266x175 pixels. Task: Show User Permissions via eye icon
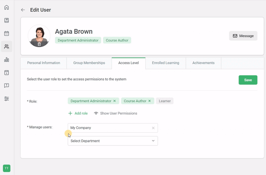pyautogui.click(x=96, y=113)
